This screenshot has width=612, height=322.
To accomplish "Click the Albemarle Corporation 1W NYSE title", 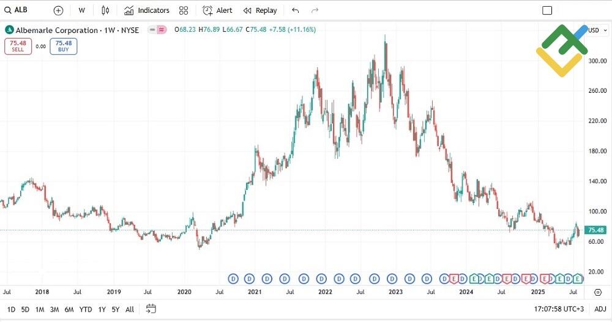I will tap(77, 30).
